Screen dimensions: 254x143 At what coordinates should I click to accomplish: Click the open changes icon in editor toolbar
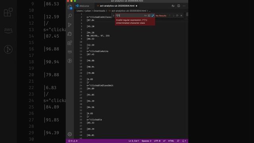173,6
